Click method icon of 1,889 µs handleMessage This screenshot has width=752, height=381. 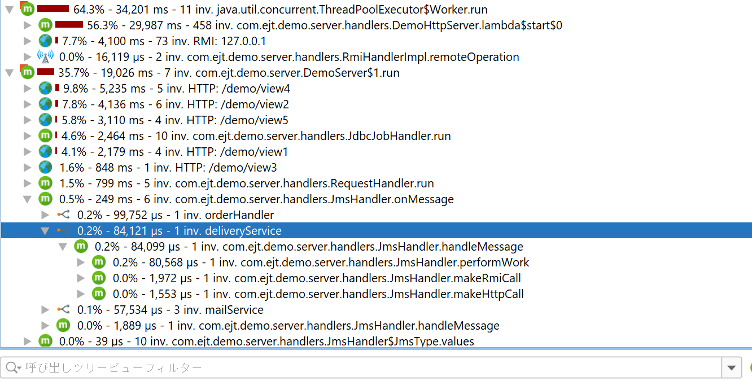pos(63,326)
